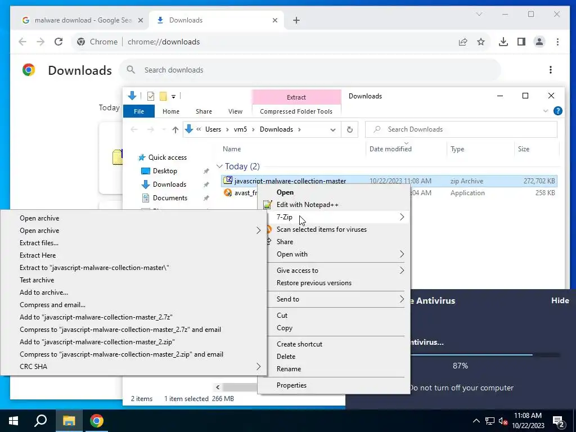Screen dimensions: 576x432
Task: Toggle Chrome side panel icon
Action: click(521, 42)
